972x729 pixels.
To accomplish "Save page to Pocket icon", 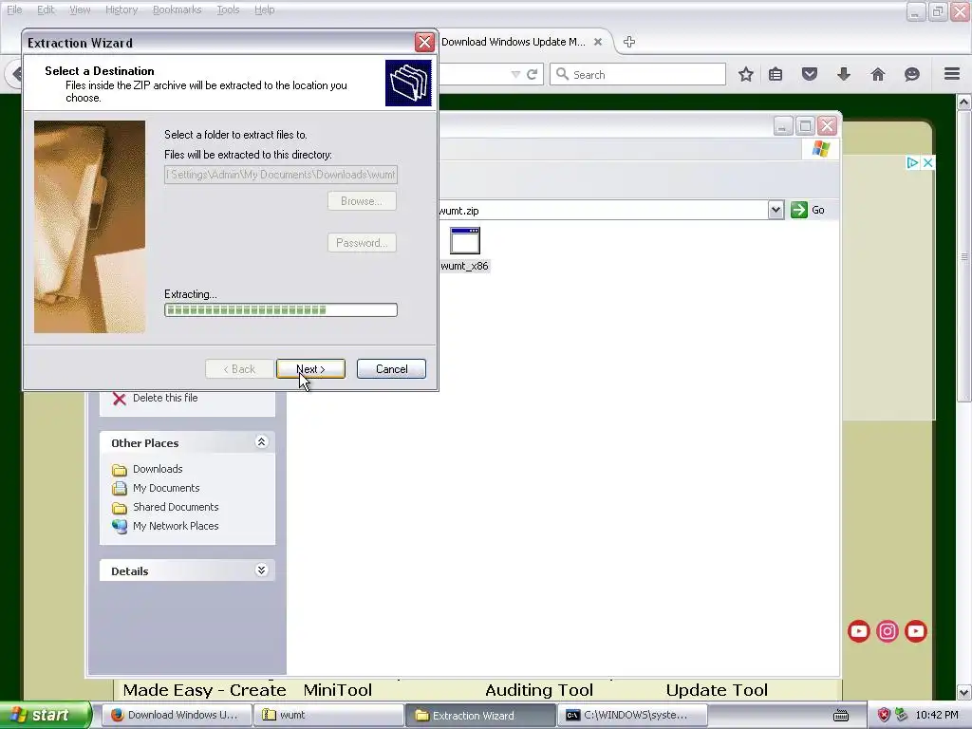I will coord(810,74).
